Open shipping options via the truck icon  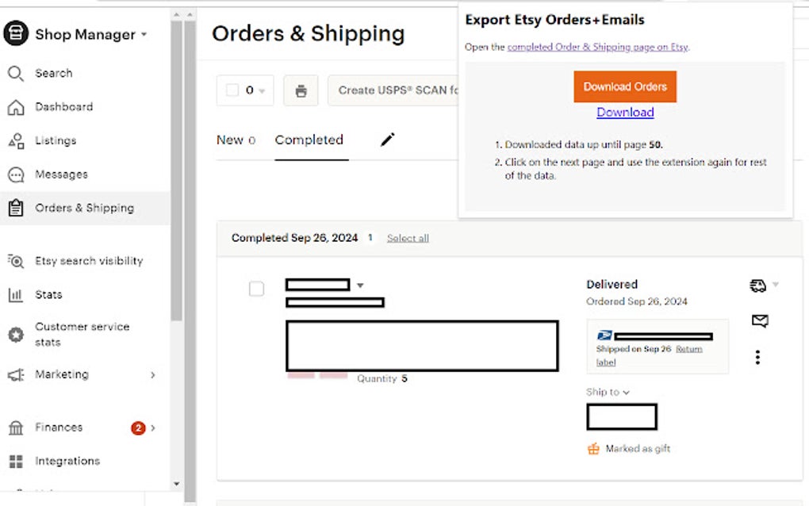[x=758, y=285]
